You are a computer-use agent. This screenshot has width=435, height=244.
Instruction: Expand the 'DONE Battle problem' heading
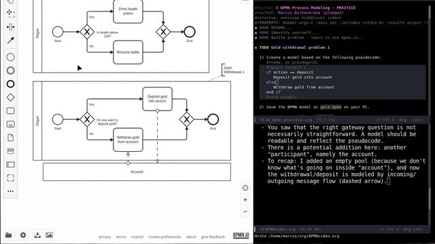tap(312, 38)
